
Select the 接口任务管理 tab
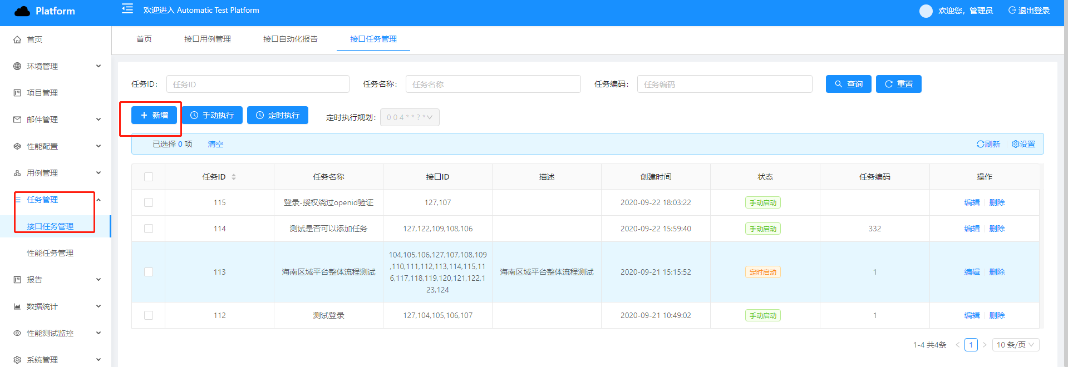pos(373,39)
